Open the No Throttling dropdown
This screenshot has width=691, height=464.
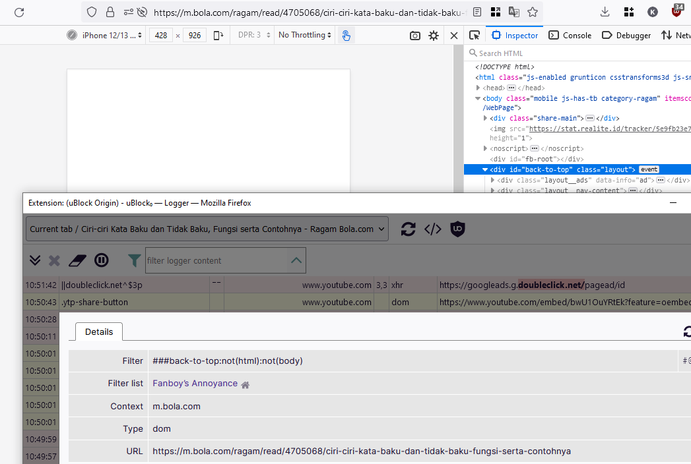304,35
